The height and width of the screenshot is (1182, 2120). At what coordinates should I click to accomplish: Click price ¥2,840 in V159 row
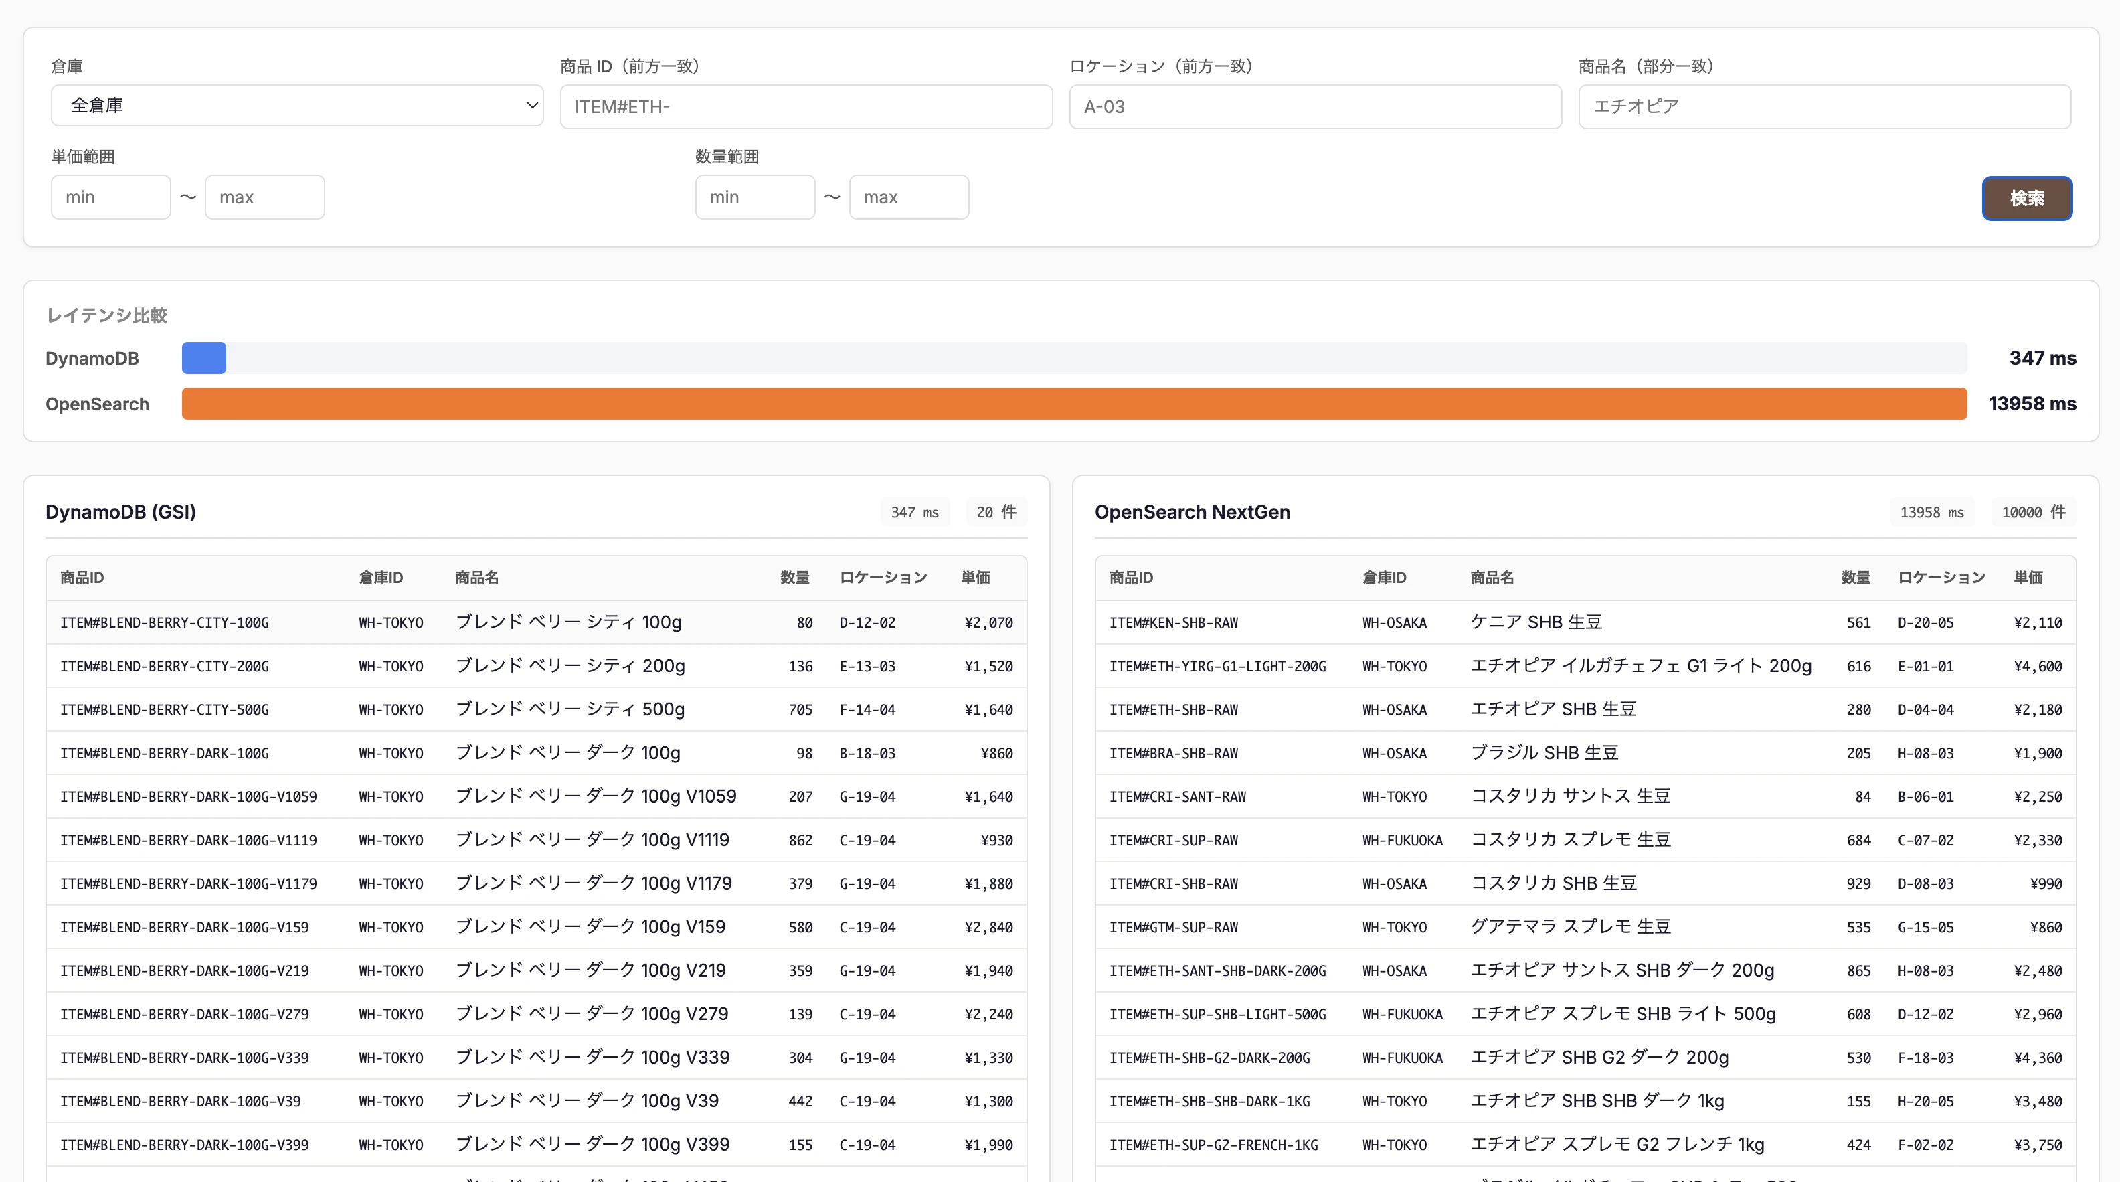(x=988, y=928)
